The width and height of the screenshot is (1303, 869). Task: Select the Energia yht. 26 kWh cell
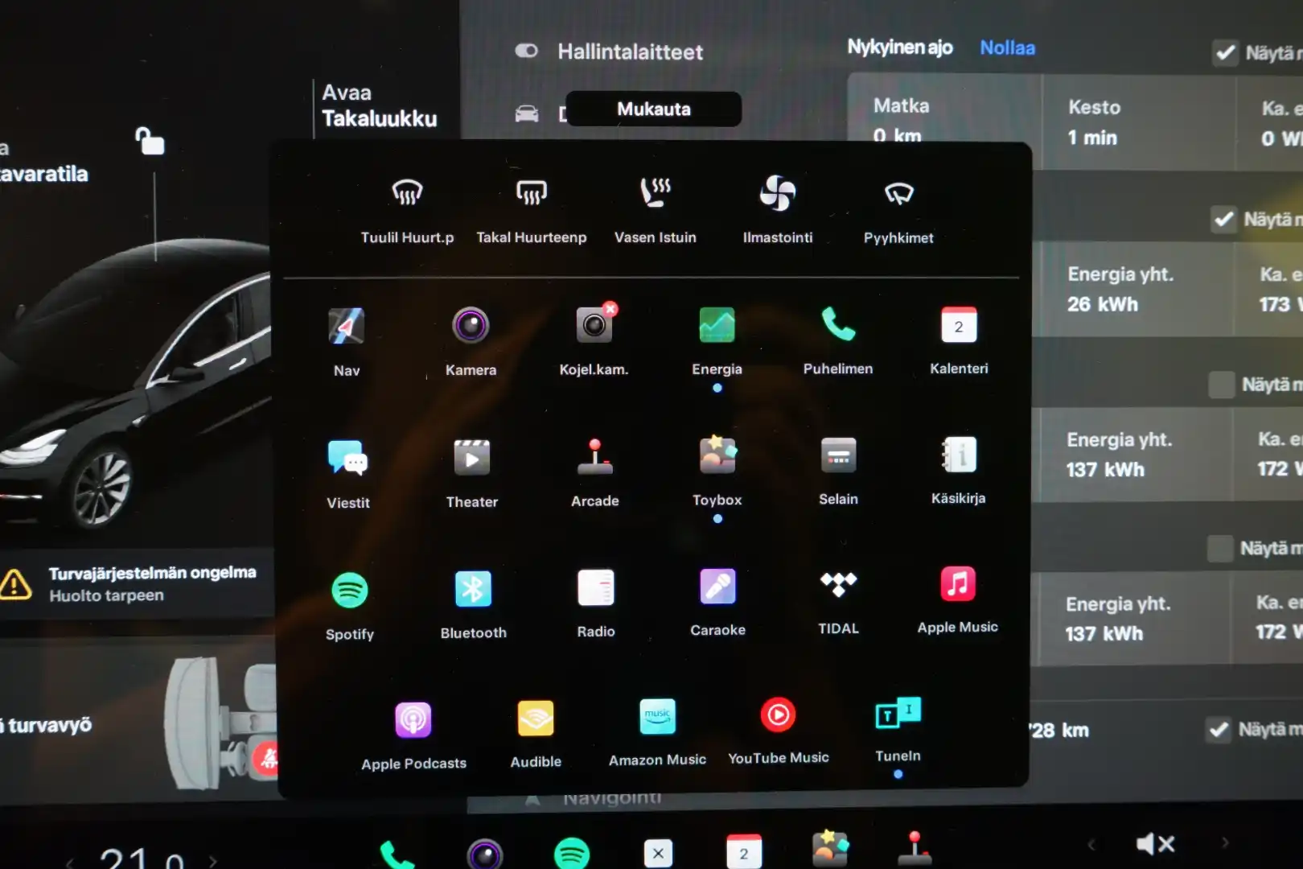(1132, 289)
